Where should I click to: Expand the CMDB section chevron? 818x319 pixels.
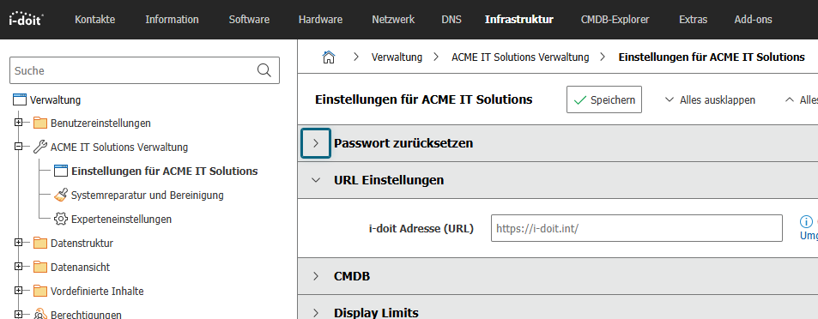click(316, 276)
